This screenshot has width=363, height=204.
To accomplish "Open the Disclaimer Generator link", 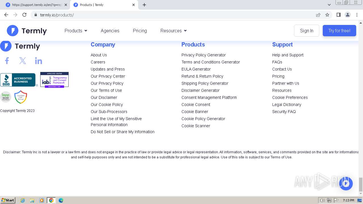I will point(201,90).
